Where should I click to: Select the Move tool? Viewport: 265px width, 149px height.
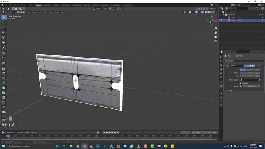tap(4, 28)
